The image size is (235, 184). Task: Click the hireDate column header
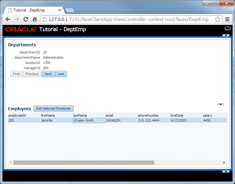pos(186,115)
